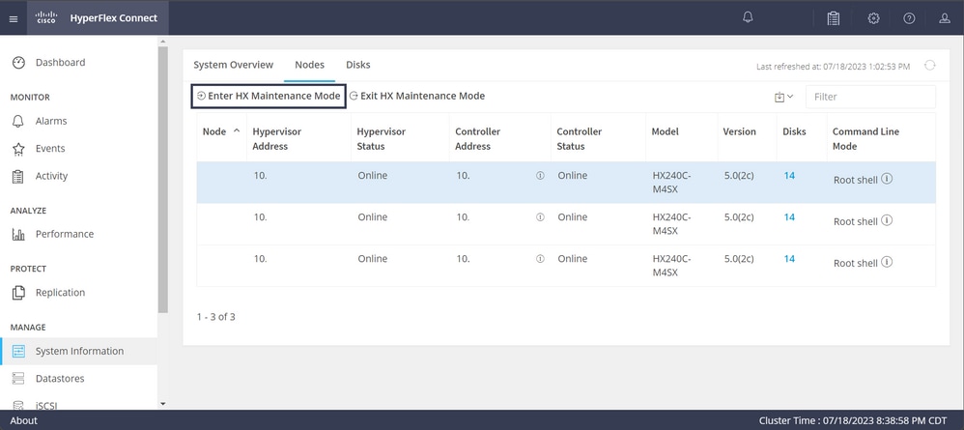This screenshot has width=964, height=430.
Task: Click the sidebar scroll down arrow
Action: (x=162, y=404)
